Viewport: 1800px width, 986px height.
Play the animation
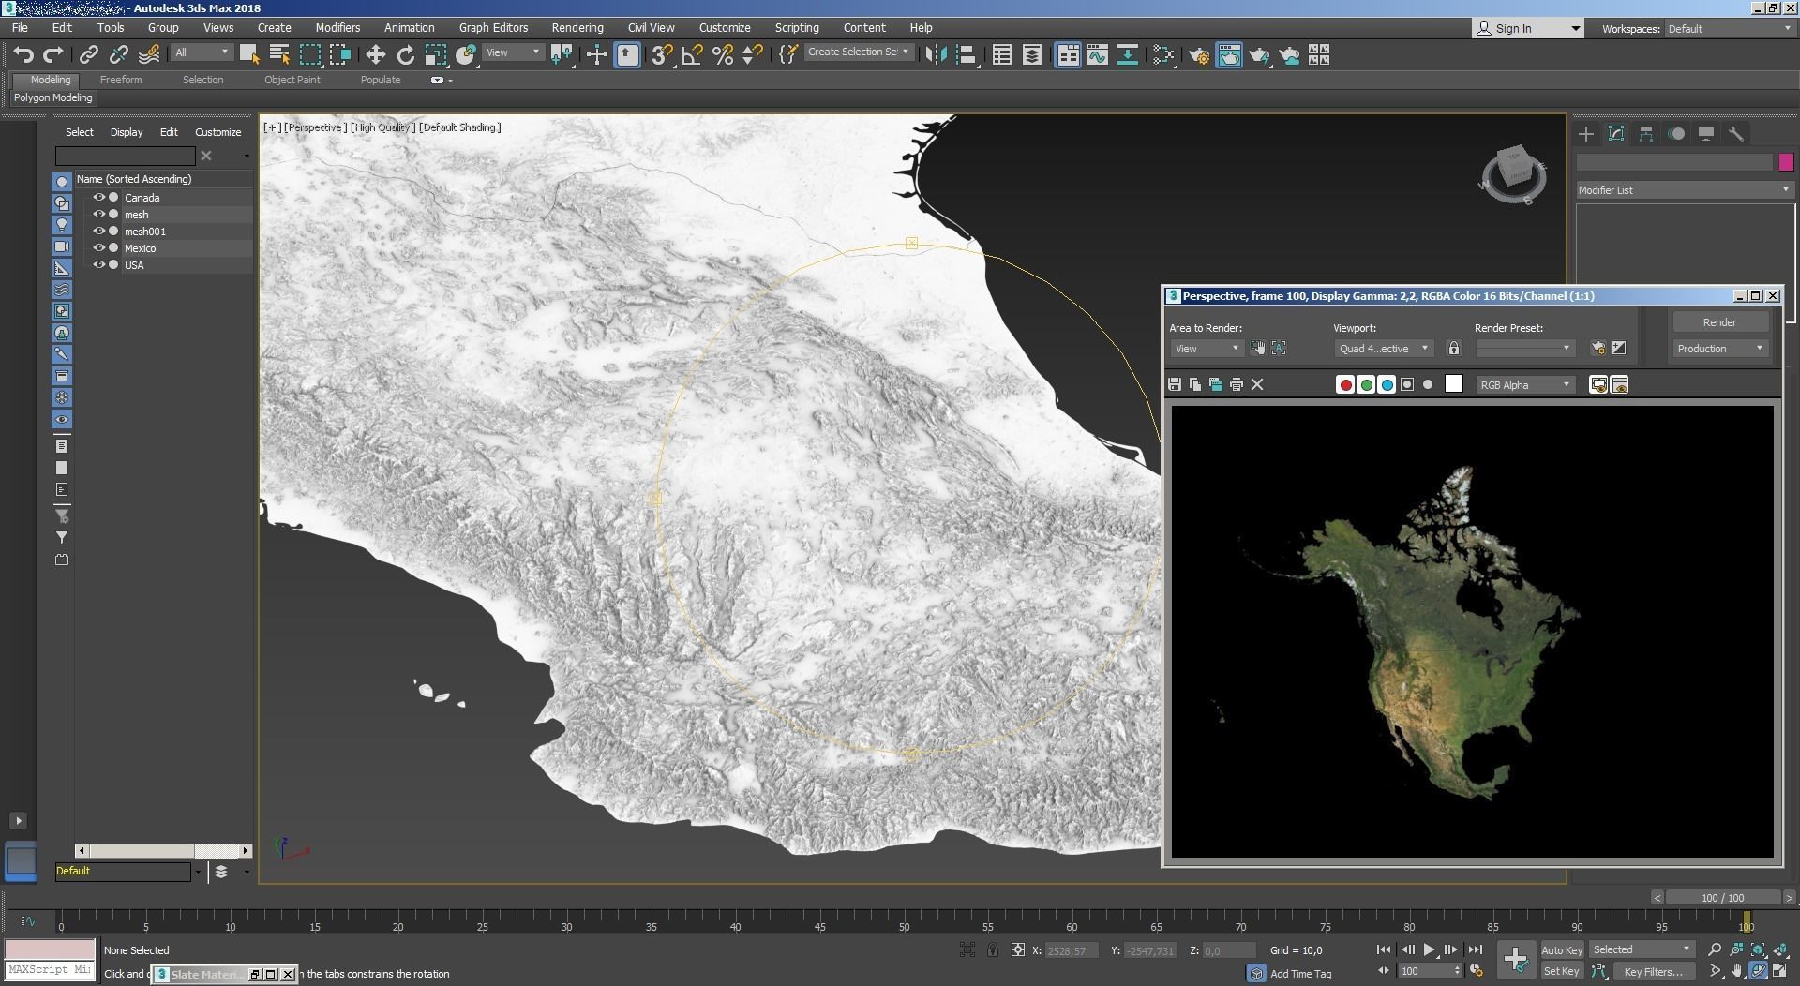(x=1430, y=950)
